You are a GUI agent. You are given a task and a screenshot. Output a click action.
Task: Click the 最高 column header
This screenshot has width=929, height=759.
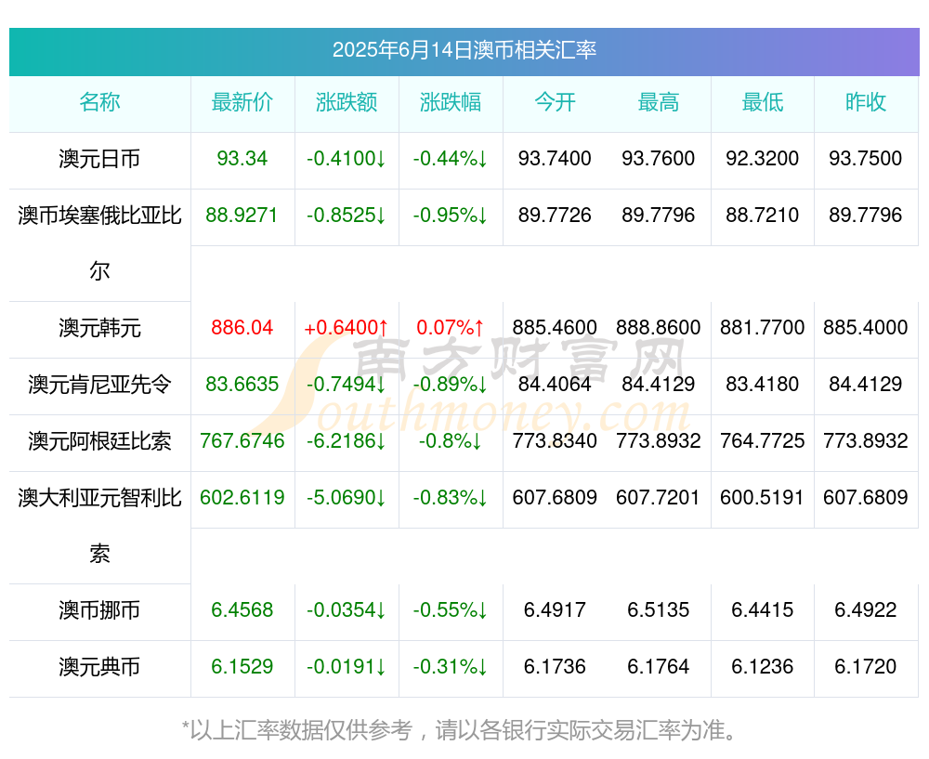click(x=659, y=102)
